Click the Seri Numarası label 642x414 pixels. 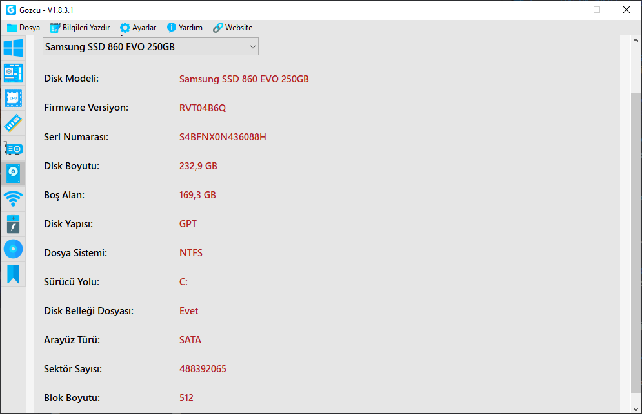point(76,137)
